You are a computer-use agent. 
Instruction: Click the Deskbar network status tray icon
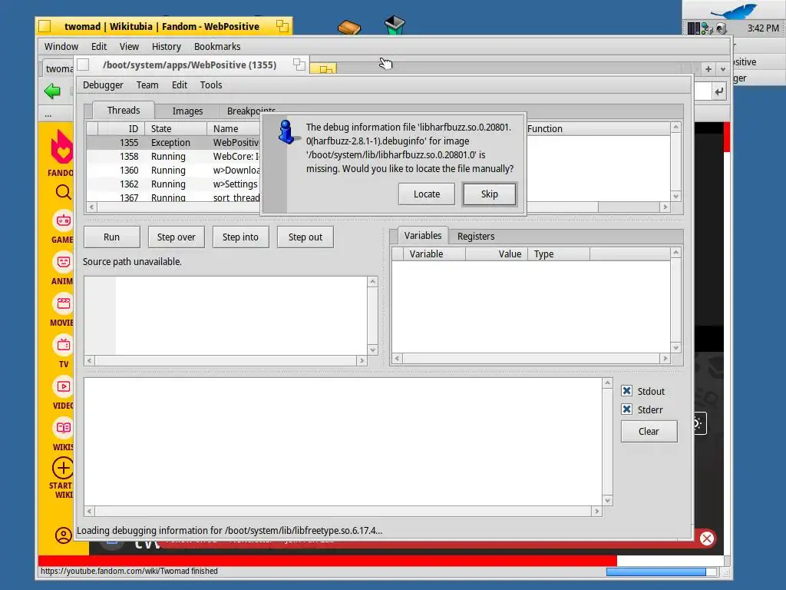click(x=707, y=28)
